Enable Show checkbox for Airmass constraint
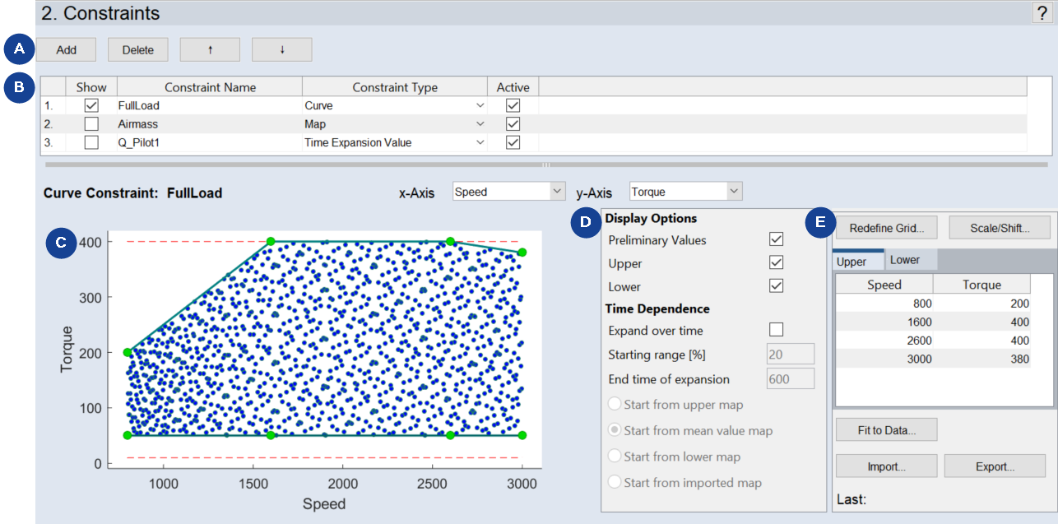The height and width of the screenshot is (524, 1058). [91, 123]
